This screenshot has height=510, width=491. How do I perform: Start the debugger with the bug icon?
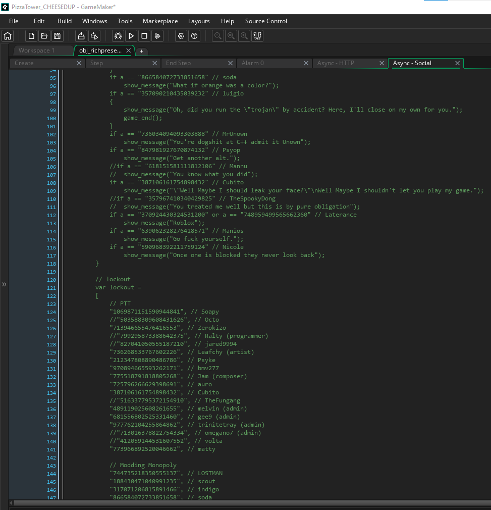118,36
